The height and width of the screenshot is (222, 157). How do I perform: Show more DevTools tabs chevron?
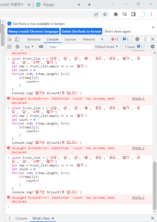[102, 39]
